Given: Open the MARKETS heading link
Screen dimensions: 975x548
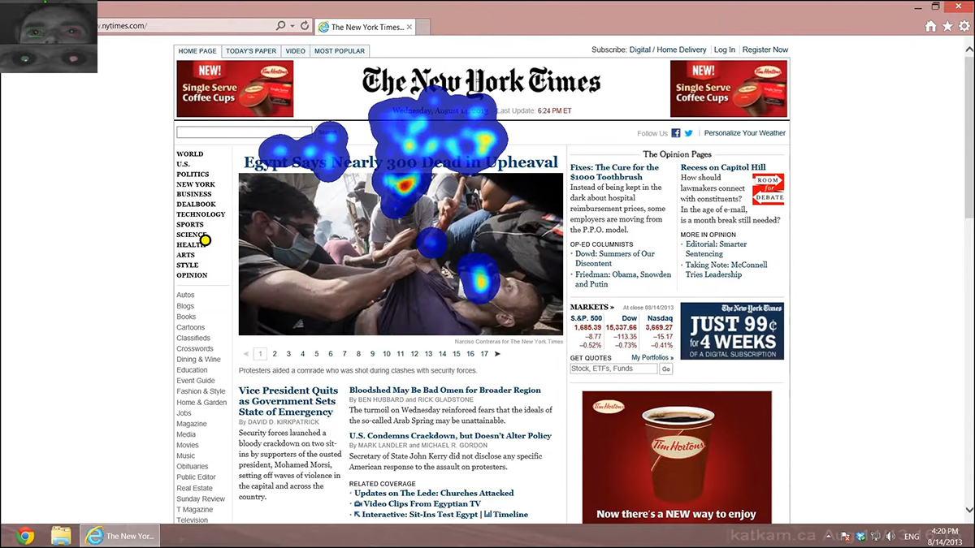Looking at the screenshot, I should 591,308.
